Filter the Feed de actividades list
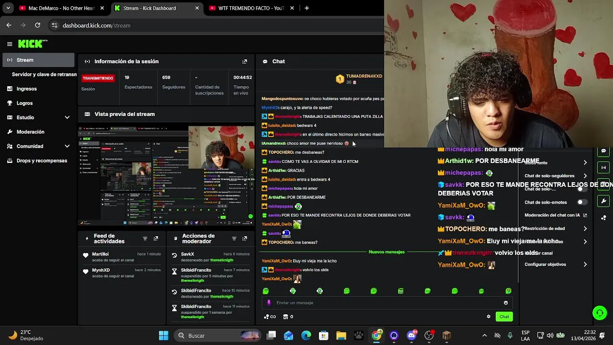Viewport: 613px width, 345px height. click(x=145, y=239)
